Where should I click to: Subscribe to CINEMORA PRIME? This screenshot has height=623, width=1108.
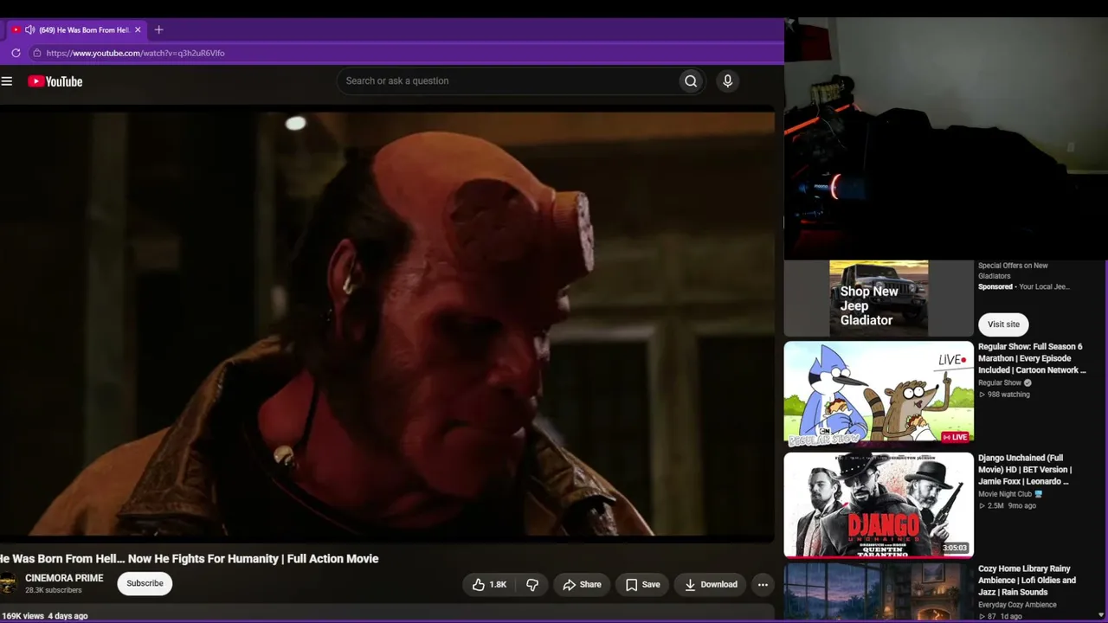pos(145,584)
